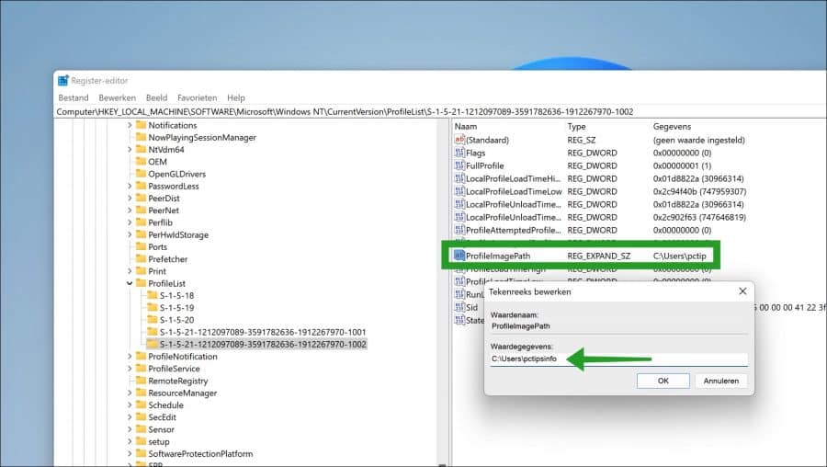The image size is (827, 467).
Task: Open the Help menu
Action: click(236, 97)
